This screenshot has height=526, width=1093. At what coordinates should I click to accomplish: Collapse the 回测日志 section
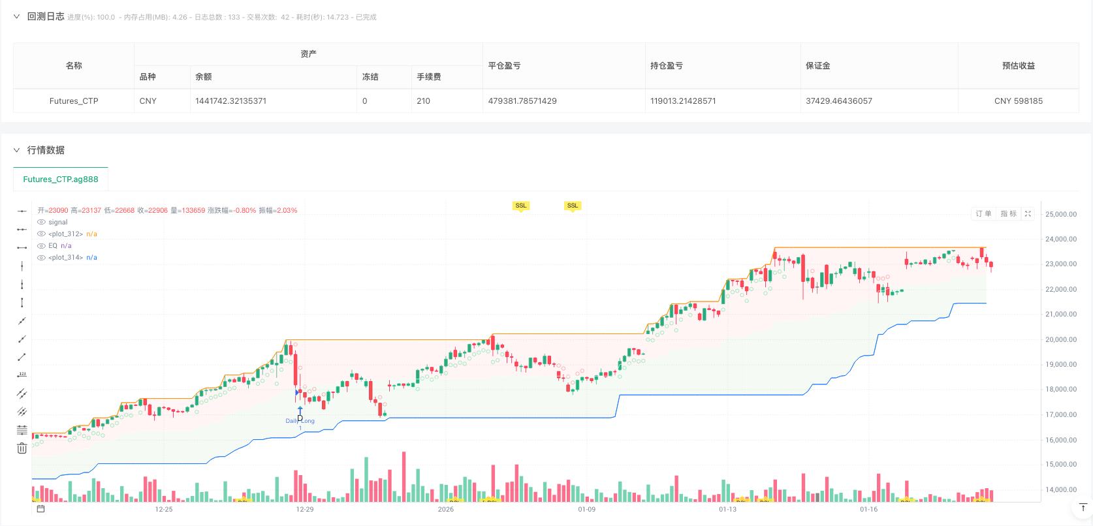point(17,17)
